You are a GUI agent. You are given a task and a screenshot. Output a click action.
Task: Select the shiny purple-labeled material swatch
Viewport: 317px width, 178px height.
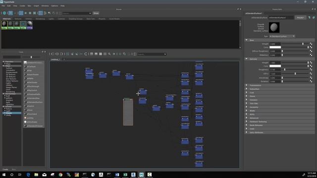tap(30, 25)
